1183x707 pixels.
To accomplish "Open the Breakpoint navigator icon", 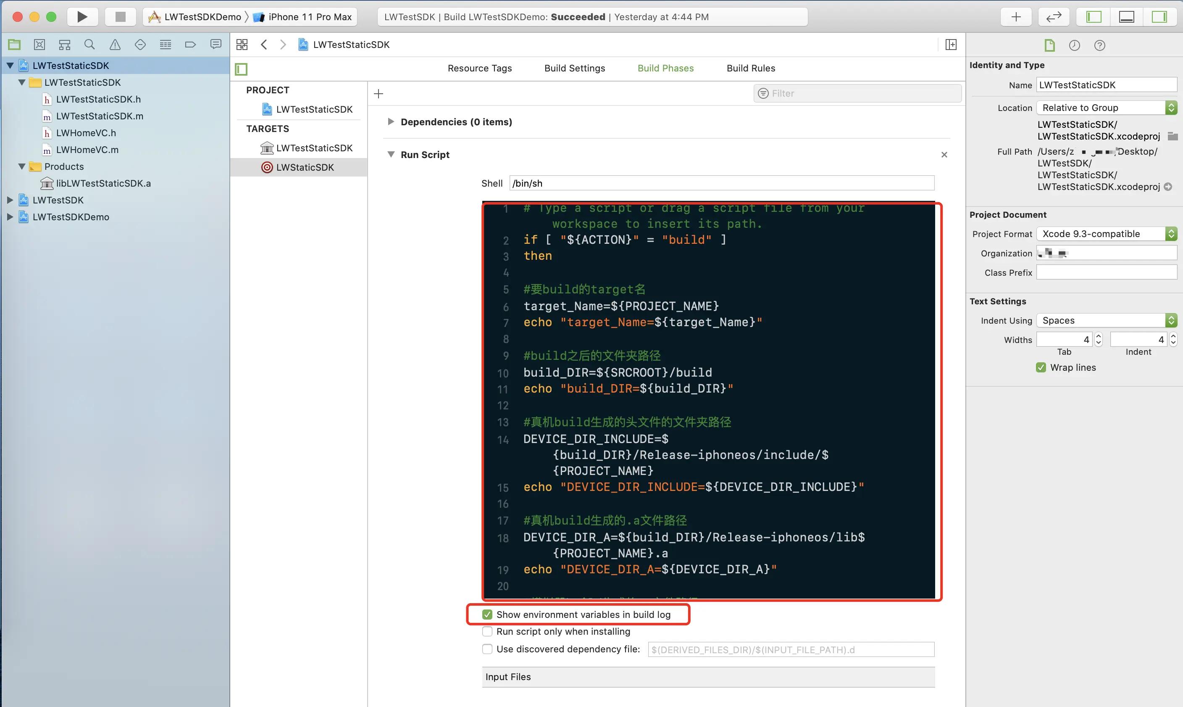I will point(190,45).
